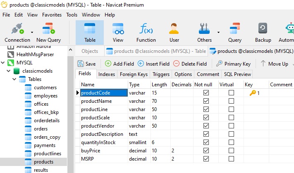Open the Connection dropdown arrow
This screenshot has width=294, height=173.
point(32,32)
